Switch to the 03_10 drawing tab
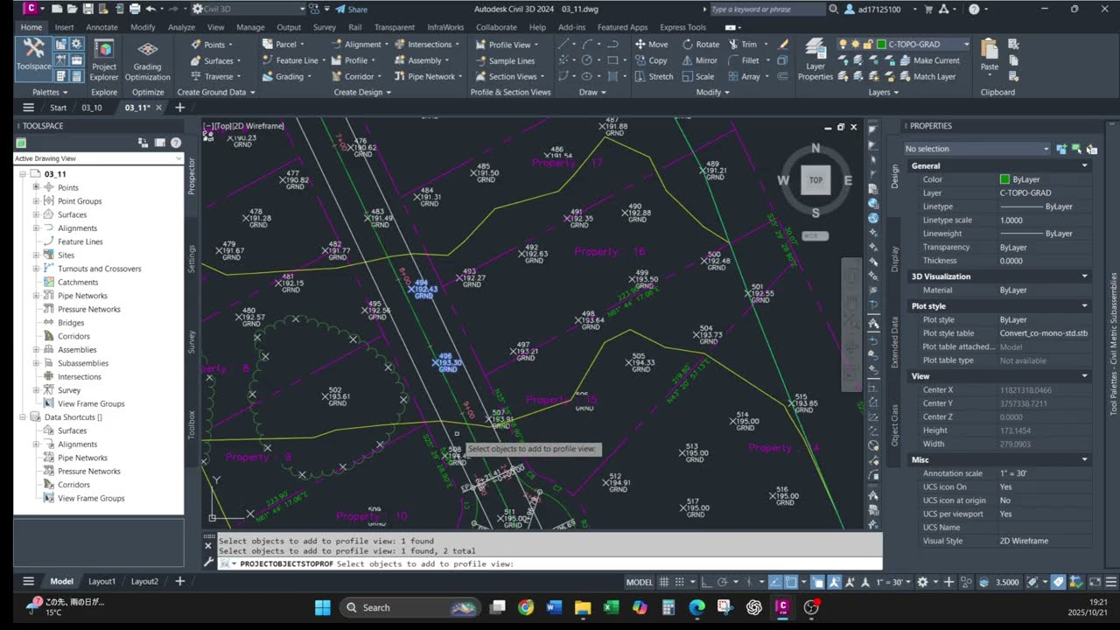This screenshot has width=1120, height=630. coord(92,108)
